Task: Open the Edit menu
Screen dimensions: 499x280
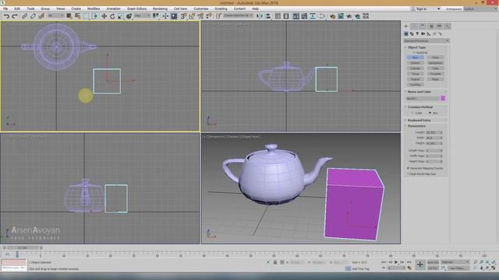Action: coord(17,9)
